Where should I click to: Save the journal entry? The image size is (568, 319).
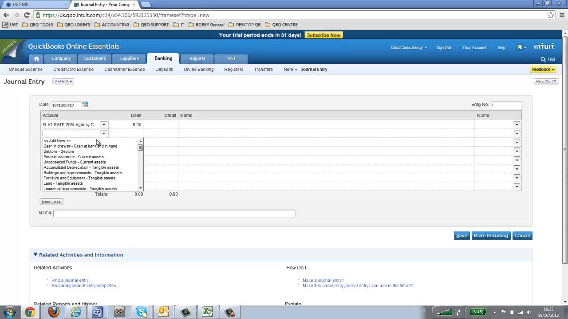click(461, 235)
